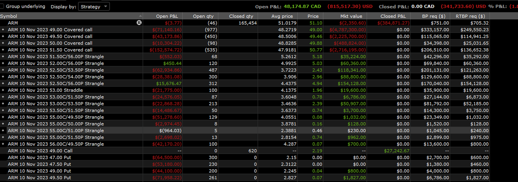The height and width of the screenshot is (182, 518).
Task: Sort by the Closed P&L column header
Action: pyautogui.click(x=389, y=16)
